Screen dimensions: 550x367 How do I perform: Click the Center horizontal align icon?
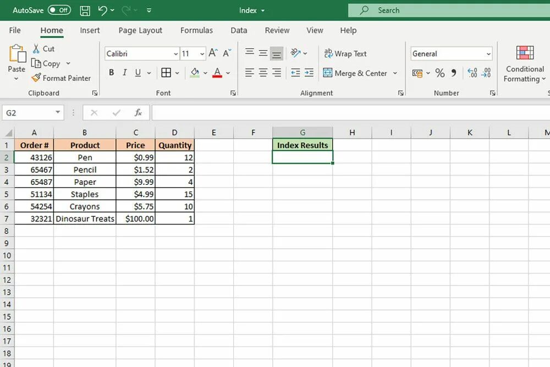click(263, 73)
